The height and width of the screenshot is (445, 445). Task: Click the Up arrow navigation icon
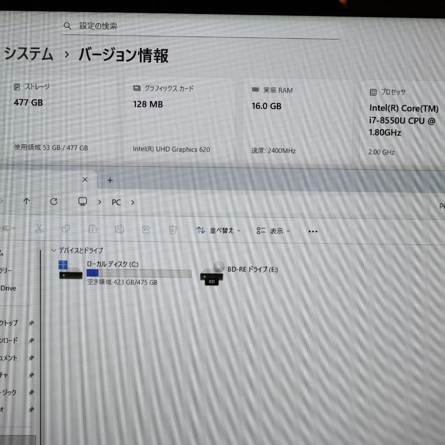pyautogui.click(x=27, y=201)
